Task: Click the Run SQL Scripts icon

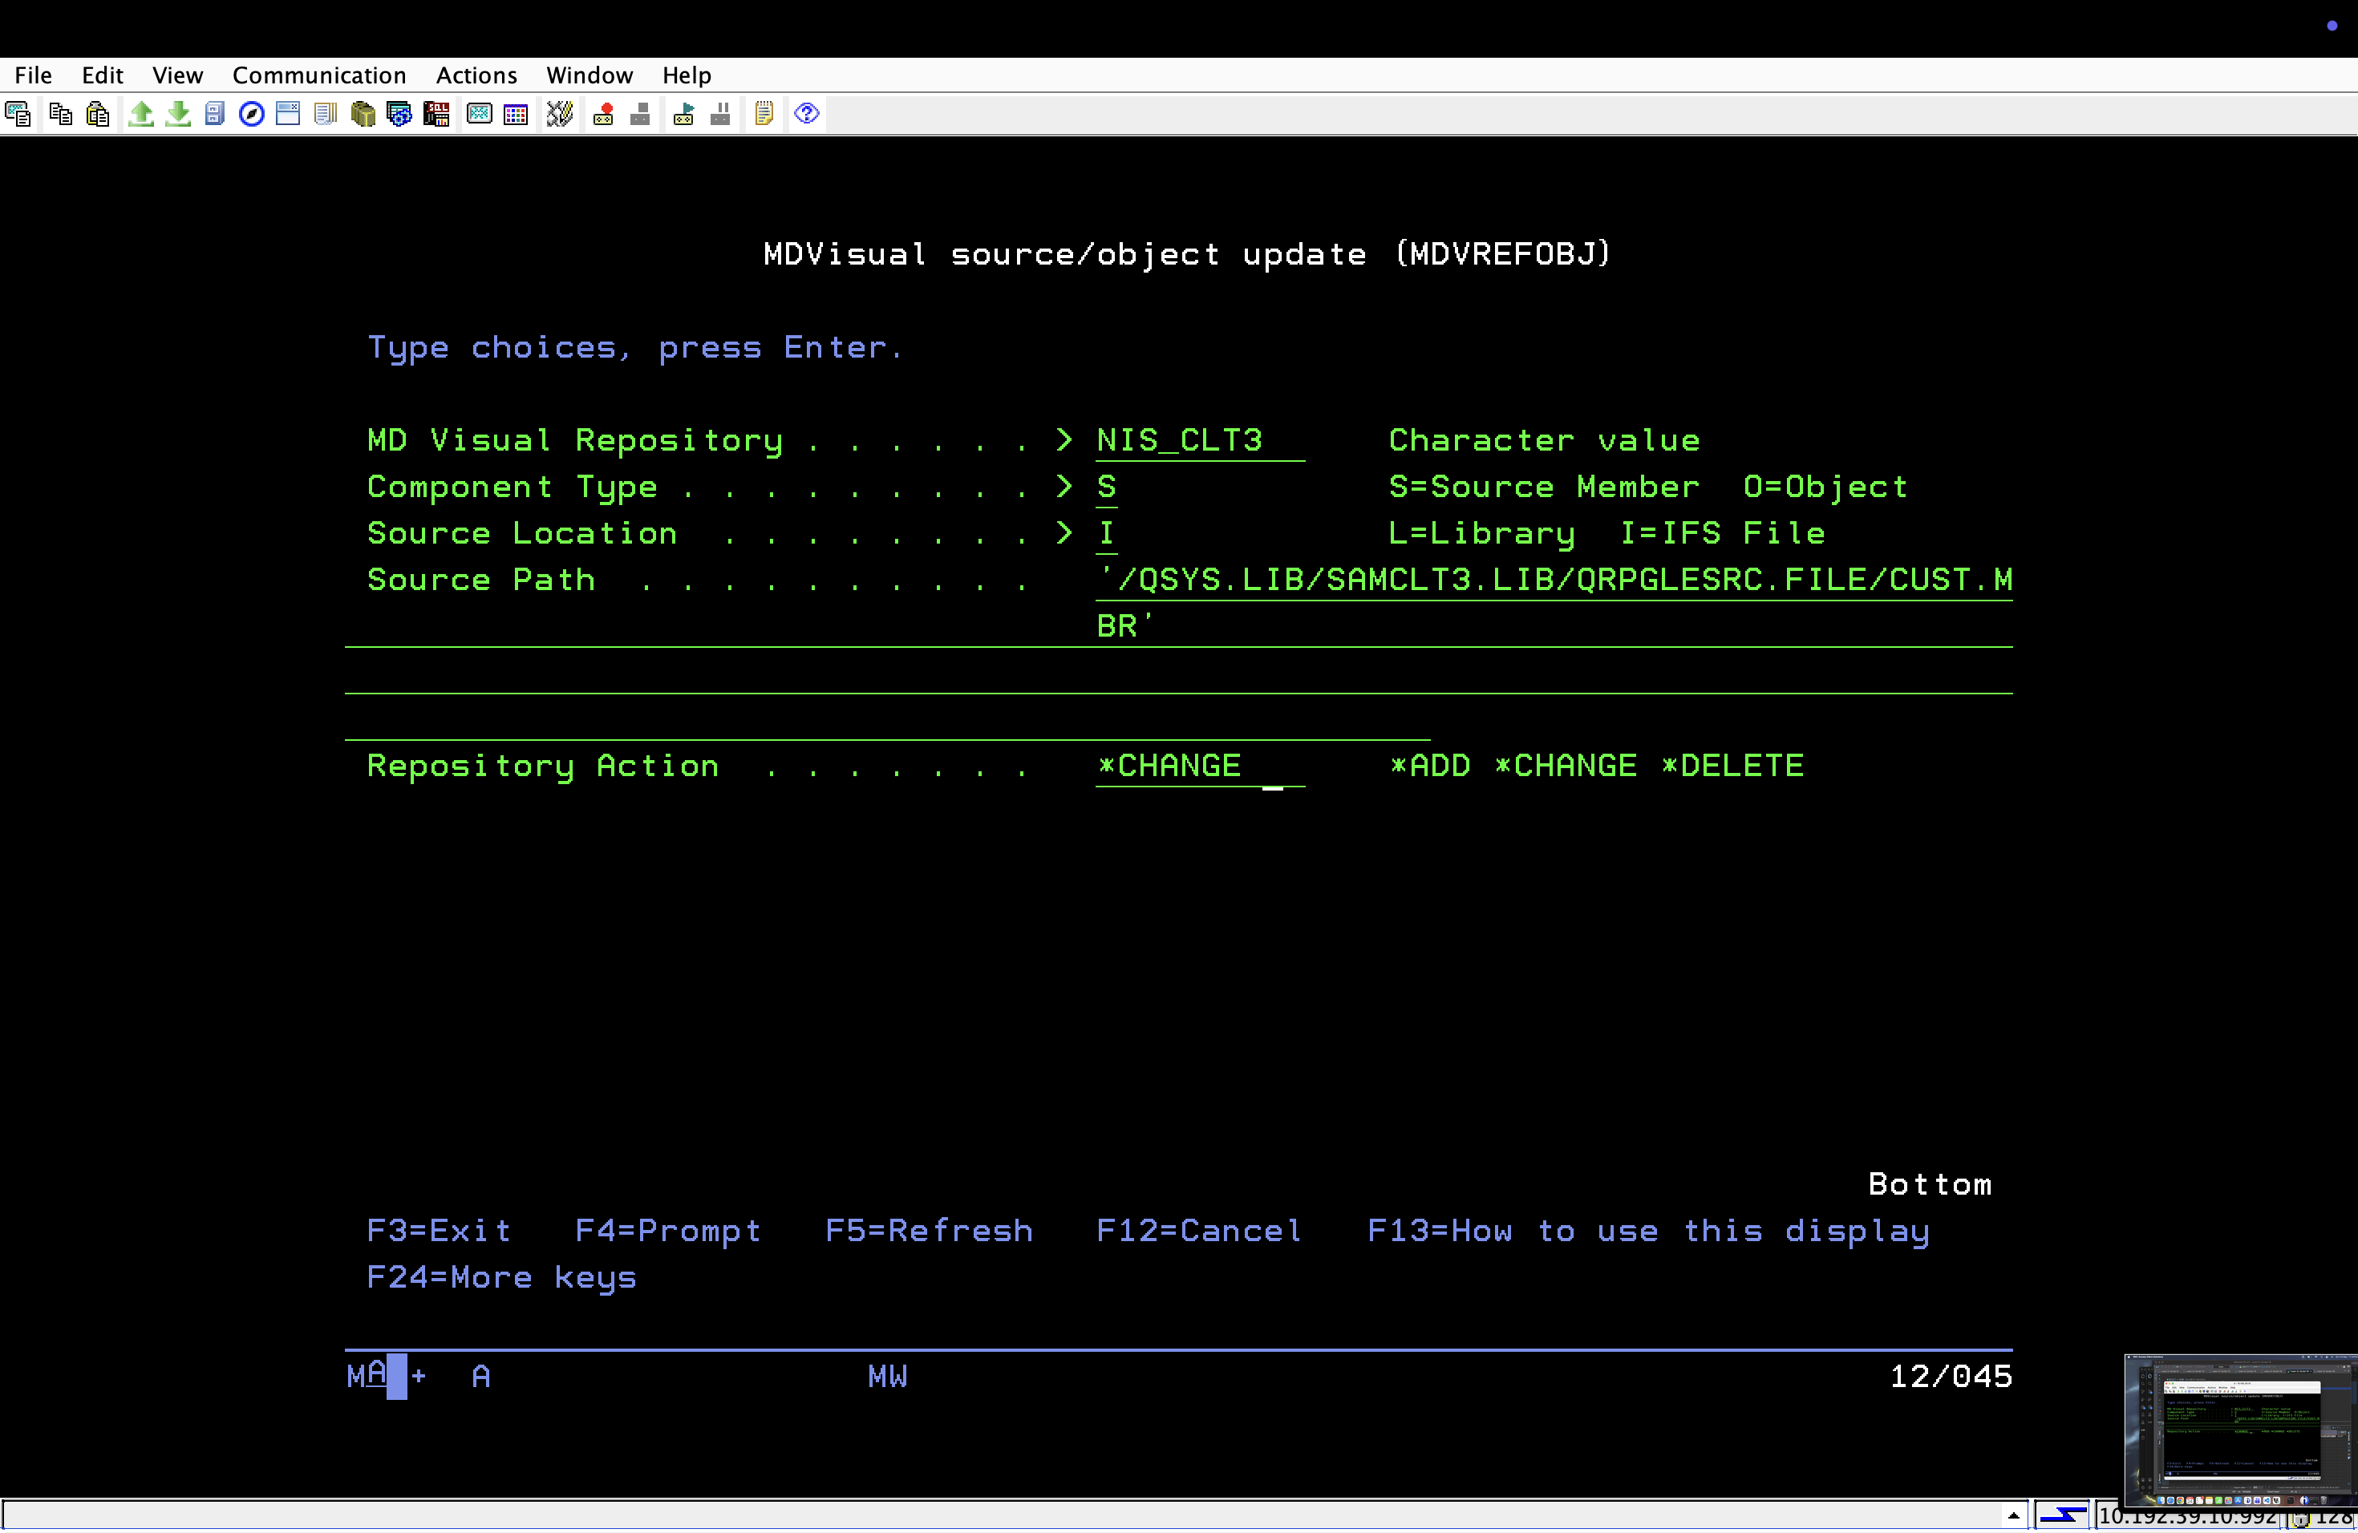Action: (436, 114)
